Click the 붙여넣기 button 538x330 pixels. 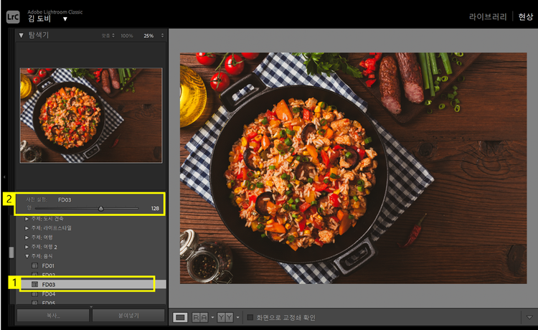click(x=128, y=316)
